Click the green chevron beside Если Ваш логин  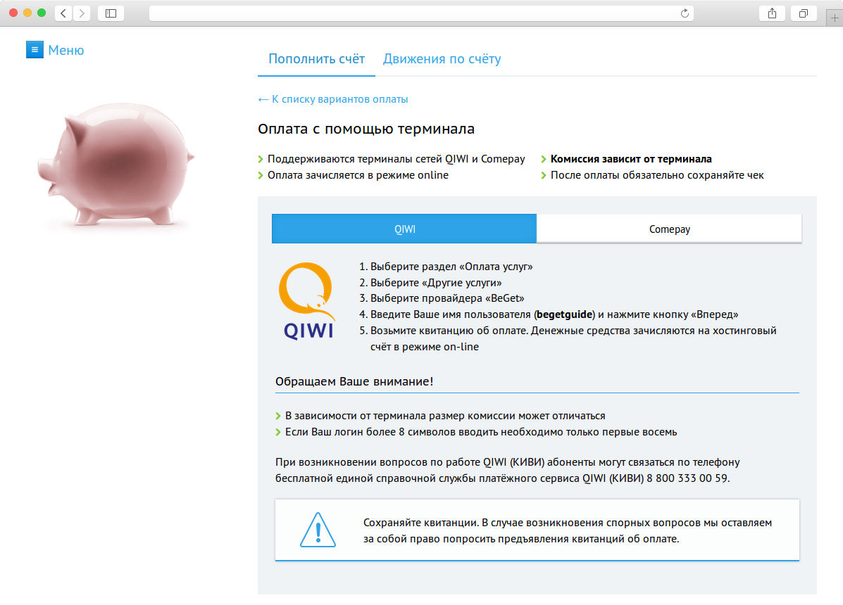coord(278,432)
